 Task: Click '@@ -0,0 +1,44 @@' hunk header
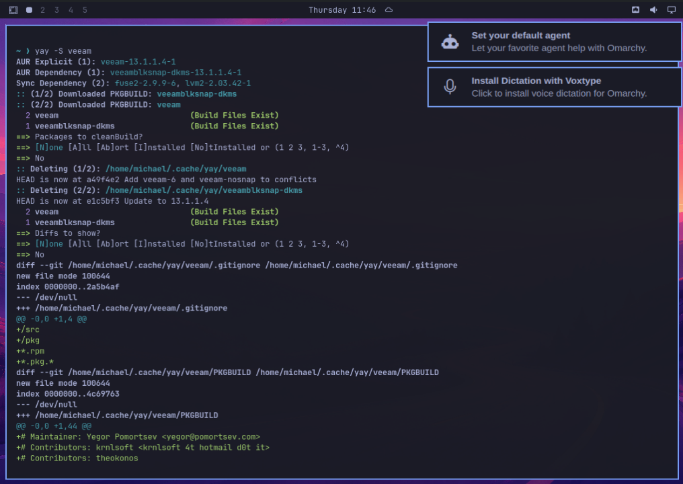pos(54,426)
